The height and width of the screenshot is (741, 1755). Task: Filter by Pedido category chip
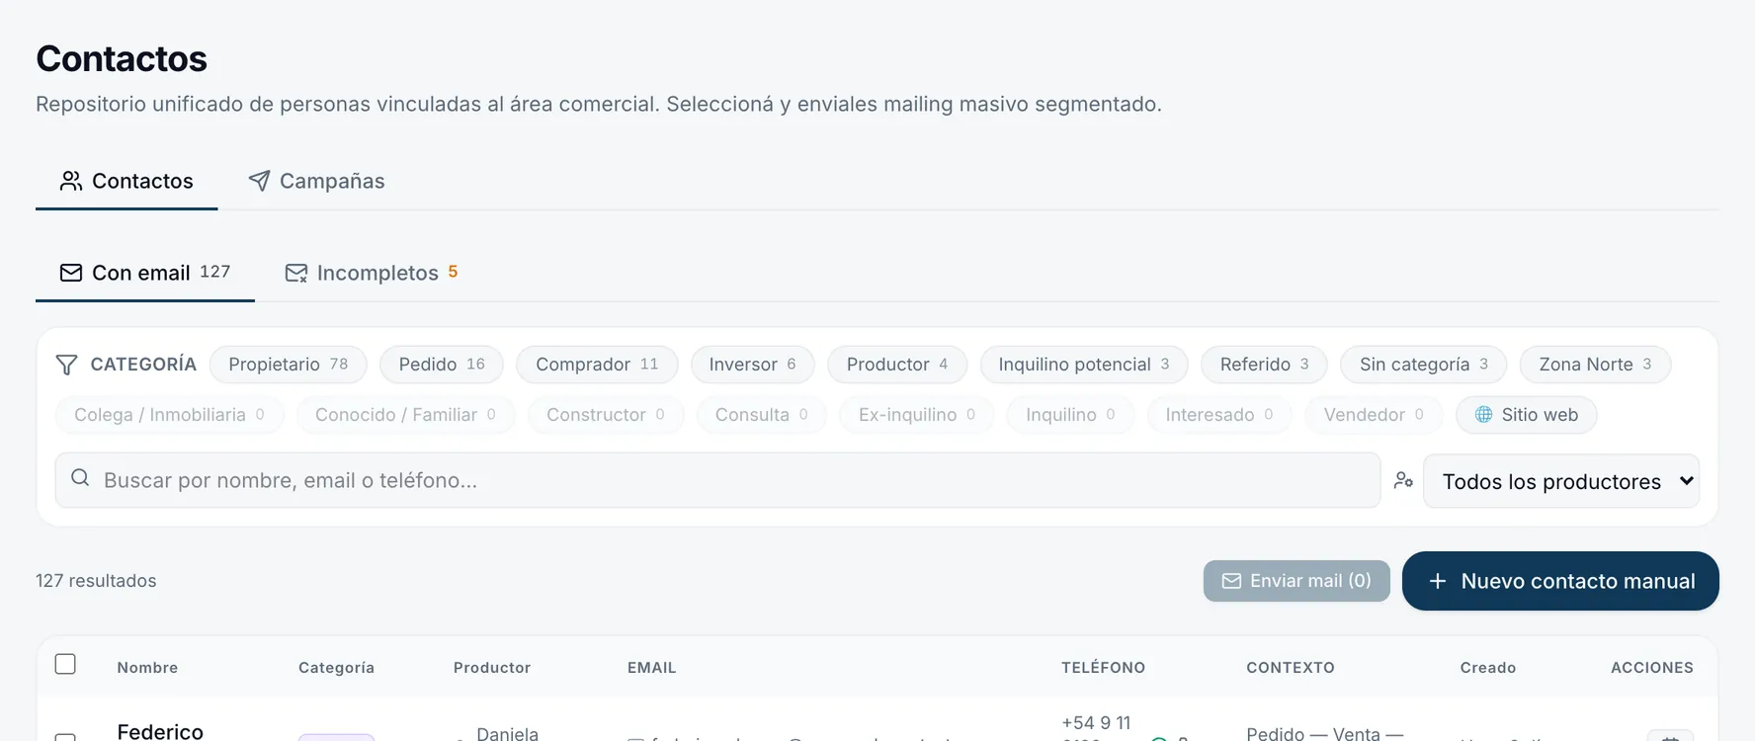[x=442, y=365]
